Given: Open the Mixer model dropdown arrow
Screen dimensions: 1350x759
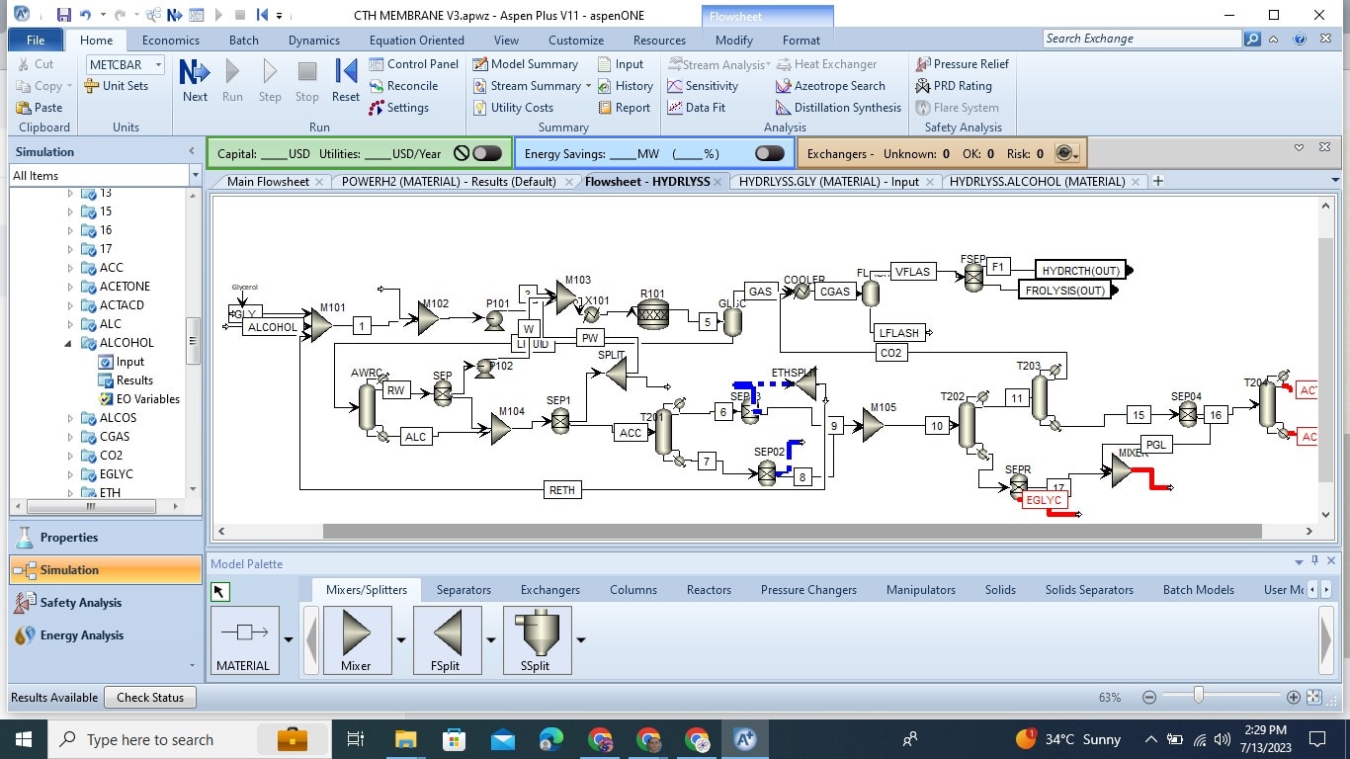Looking at the screenshot, I should tap(401, 640).
